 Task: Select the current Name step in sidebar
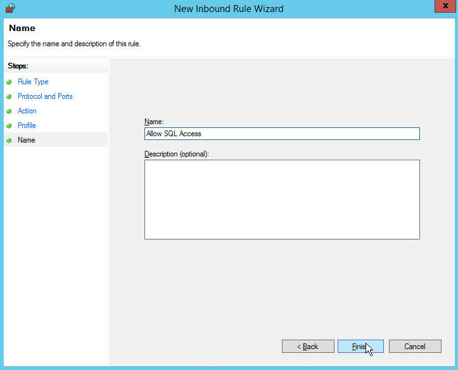coord(27,140)
